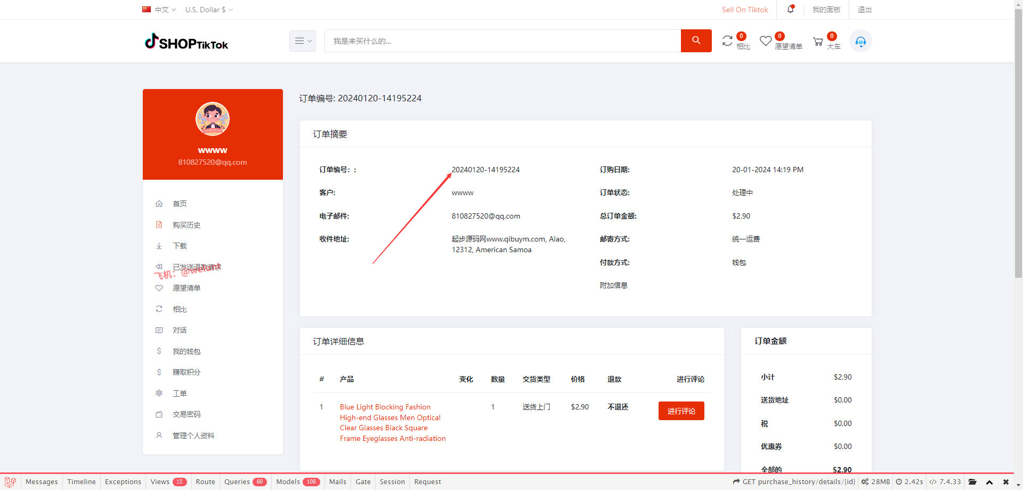Click the dollar icon beside 我的钱包

coord(159,351)
